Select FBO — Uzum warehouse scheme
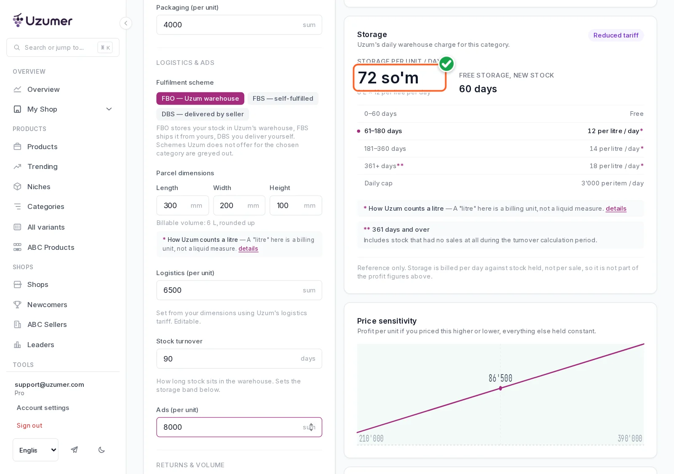Viewport: 674px width, 474px height. coord(200,99)
